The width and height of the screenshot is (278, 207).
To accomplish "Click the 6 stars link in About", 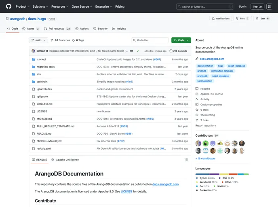I will 202,110.
